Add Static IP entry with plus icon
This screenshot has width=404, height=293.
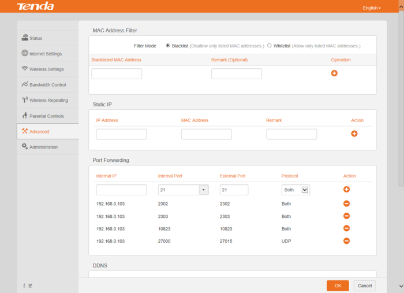click(354, 133)
